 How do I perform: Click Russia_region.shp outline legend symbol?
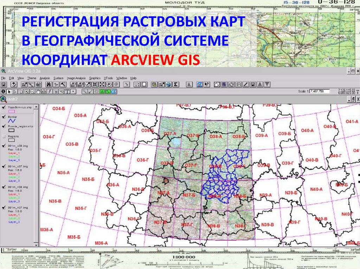(12, 130)
